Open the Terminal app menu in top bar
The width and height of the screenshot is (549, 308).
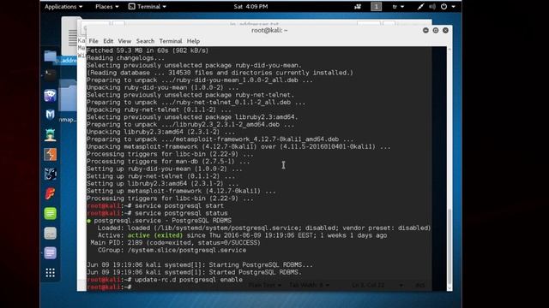click(x=148, y=6)
